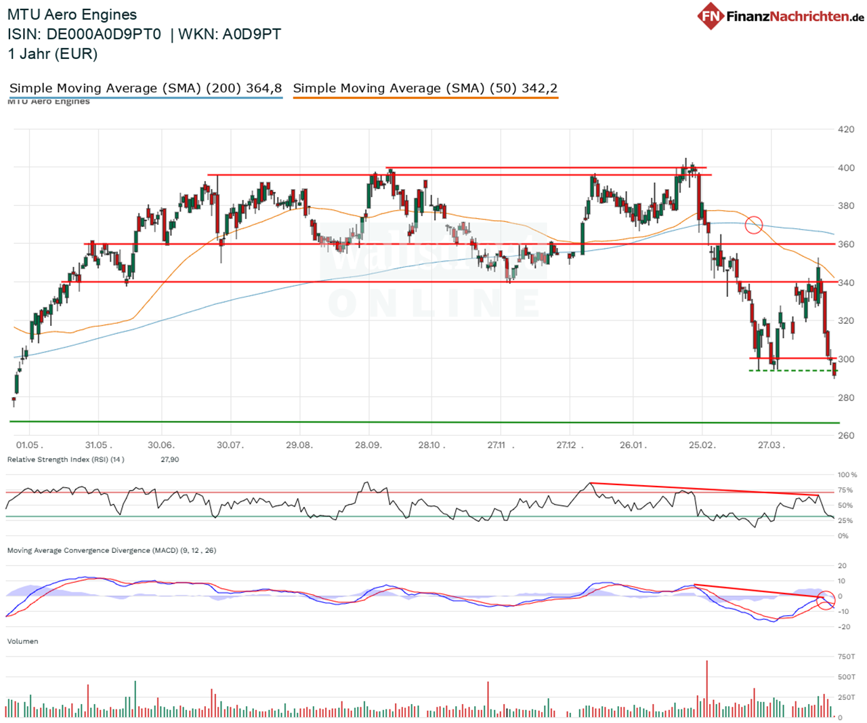This screenshot has height=723, width=867.
Task: Click the 28.09. date axis label
Action: coord(368,445)
